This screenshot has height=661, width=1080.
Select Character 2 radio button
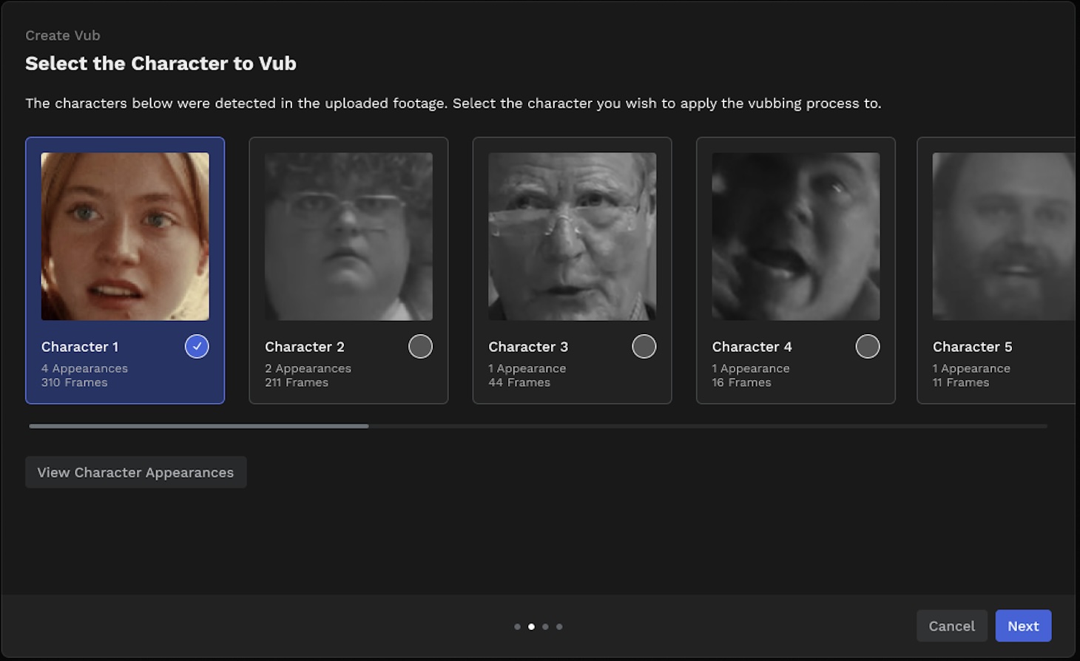click(x=420, y=346)
